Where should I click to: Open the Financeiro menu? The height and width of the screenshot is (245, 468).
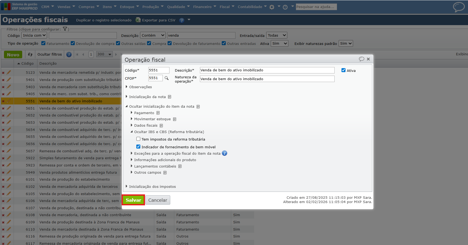click(205, 7)
